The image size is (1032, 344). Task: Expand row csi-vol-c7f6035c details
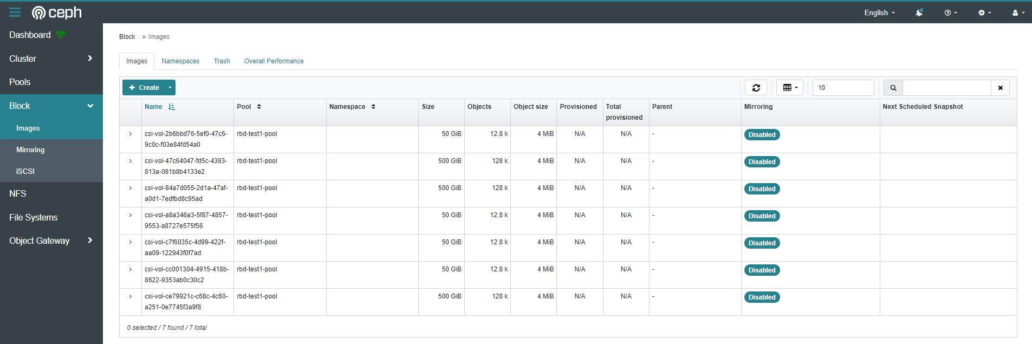tap(131, 242)
